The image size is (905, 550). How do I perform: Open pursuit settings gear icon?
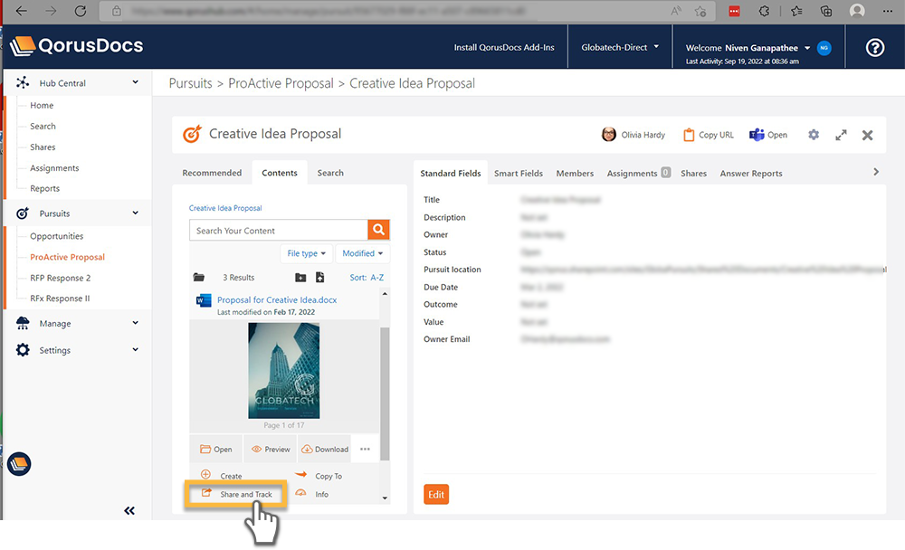814,135
